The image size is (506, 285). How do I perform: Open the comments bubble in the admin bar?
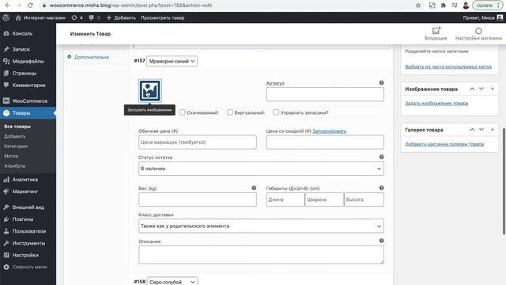coord(94,17)
